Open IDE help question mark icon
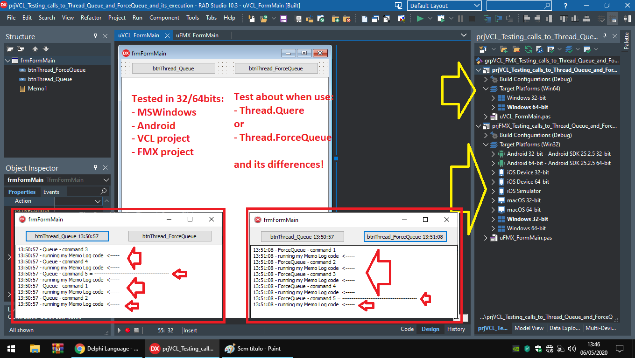Image resolution: width=635 pixels, height=358 pixels. (565, 6)
